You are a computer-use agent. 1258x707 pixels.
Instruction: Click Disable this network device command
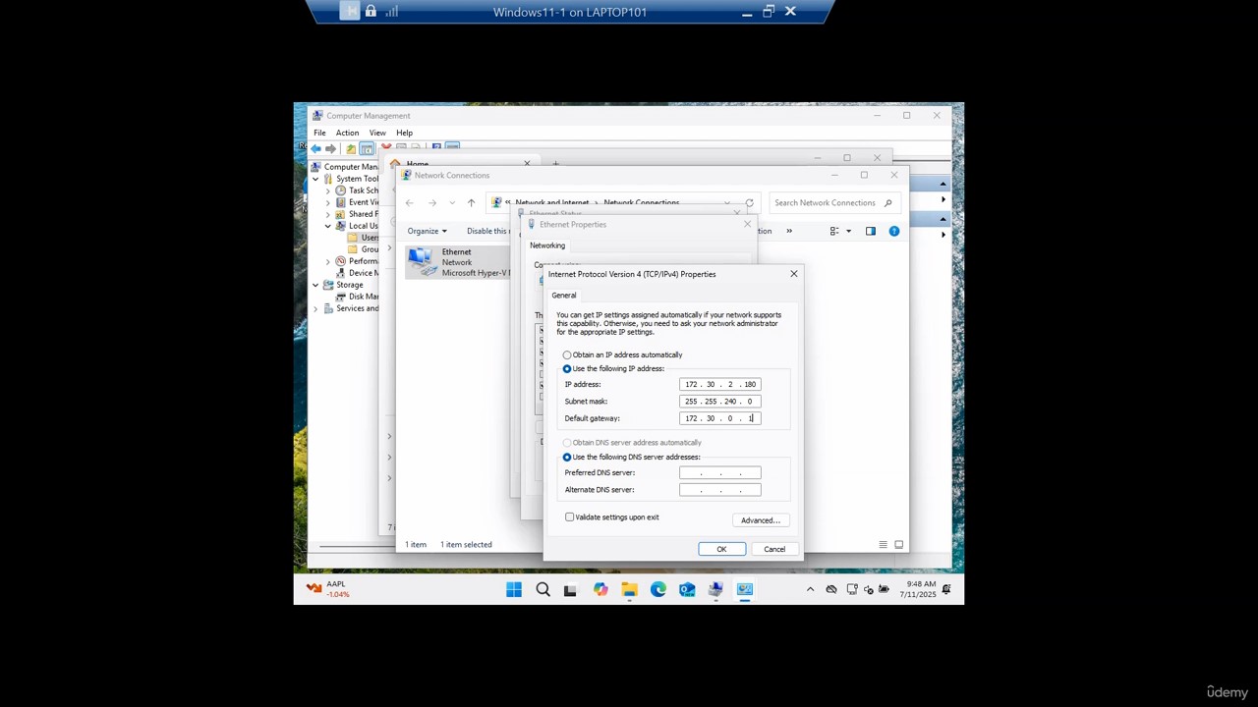pyautogui.click(x=487, y=231)
